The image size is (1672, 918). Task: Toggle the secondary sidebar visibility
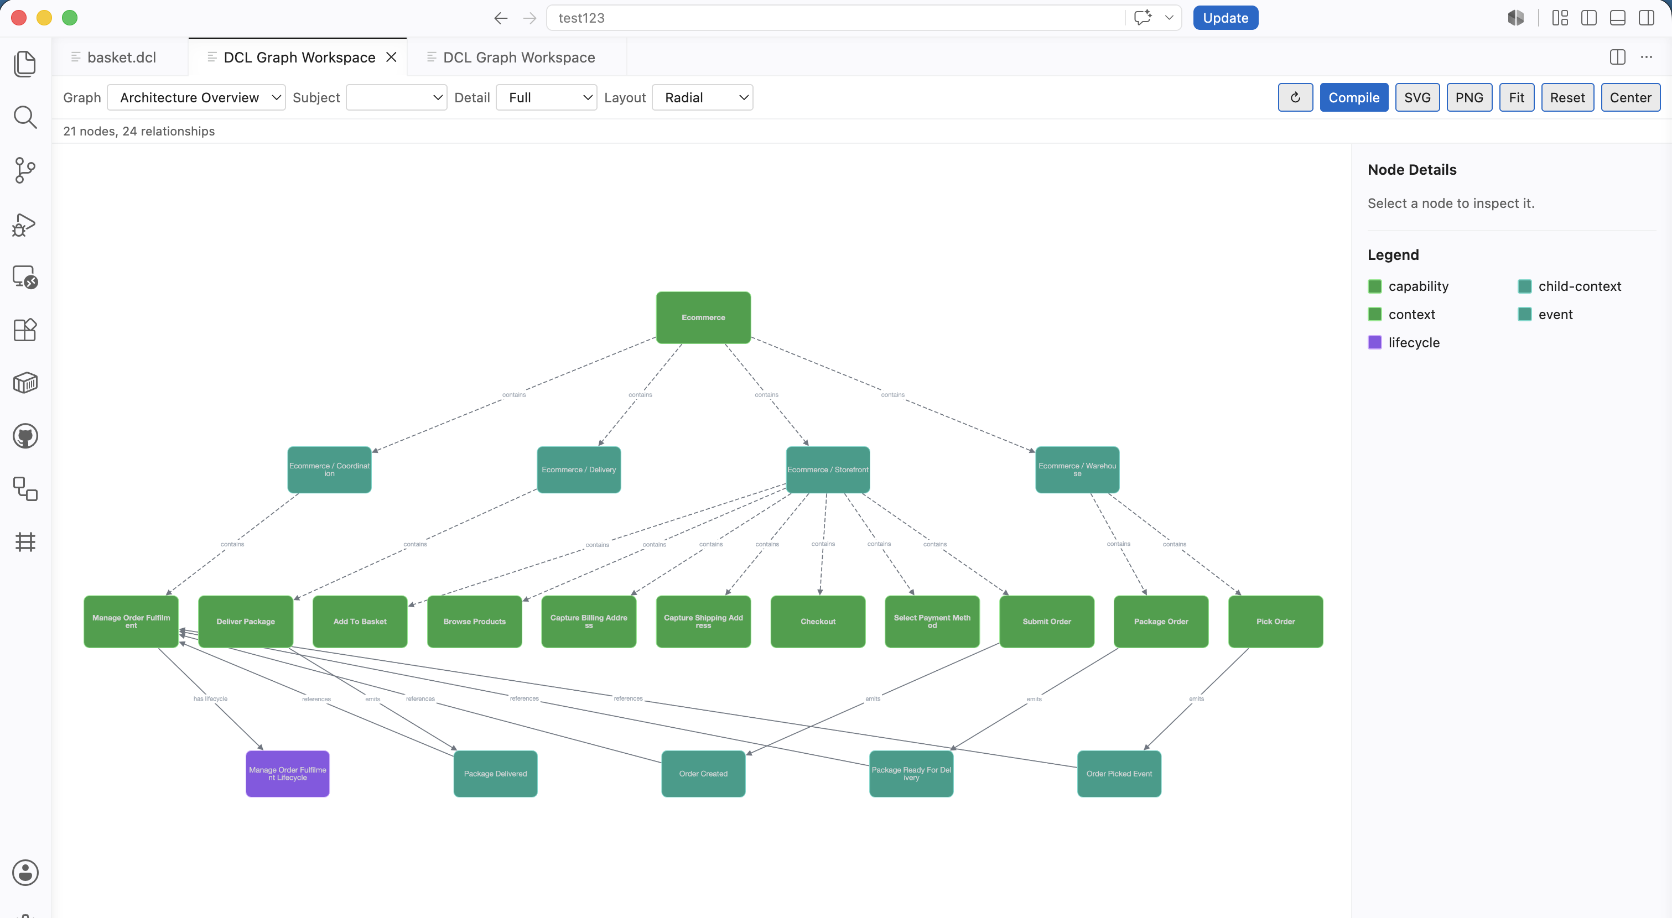point(1647,18)
